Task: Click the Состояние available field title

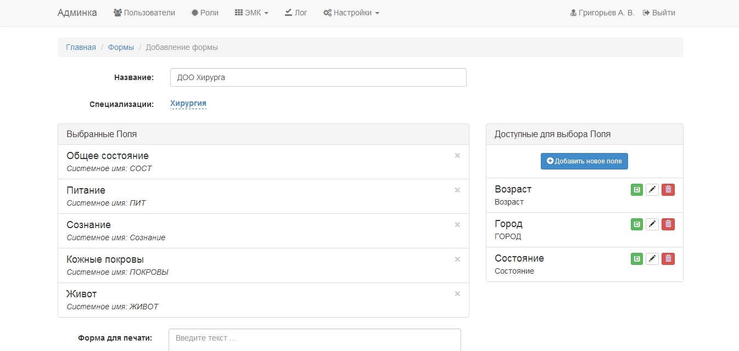Action: [519, 258]
